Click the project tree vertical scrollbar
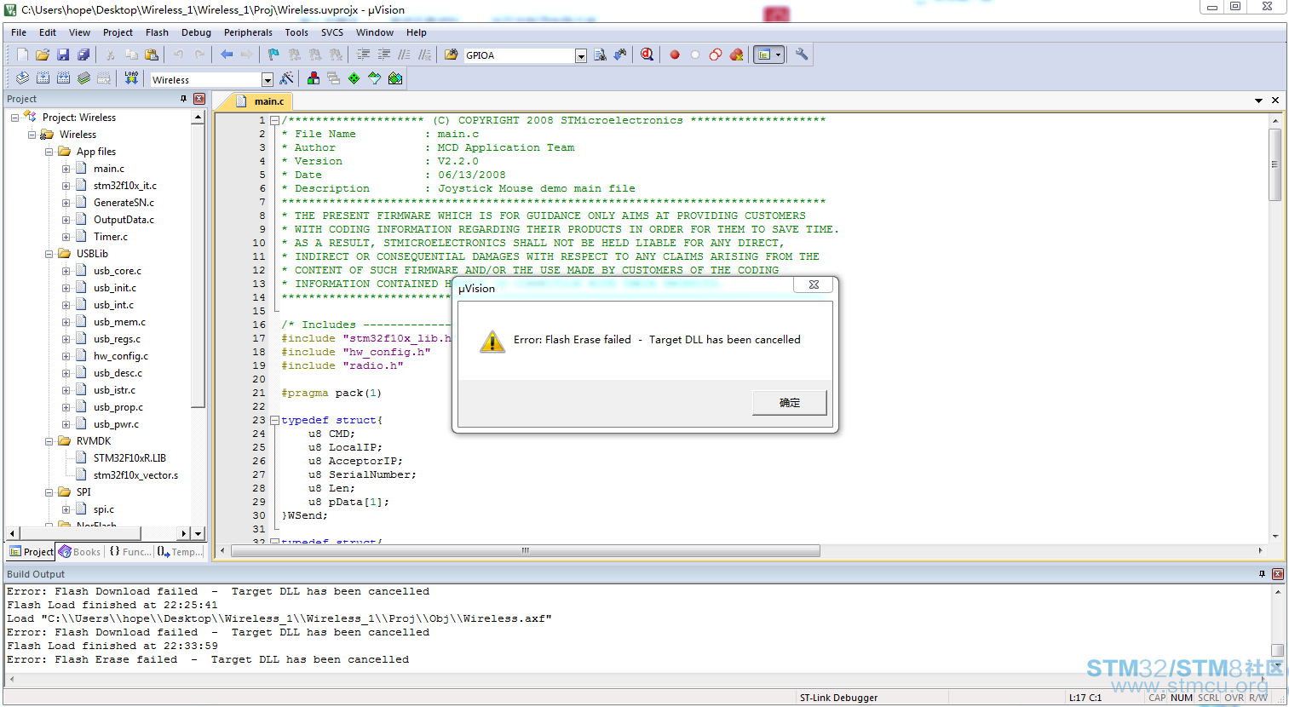1289x707 pixels. [x=198, y=266]
